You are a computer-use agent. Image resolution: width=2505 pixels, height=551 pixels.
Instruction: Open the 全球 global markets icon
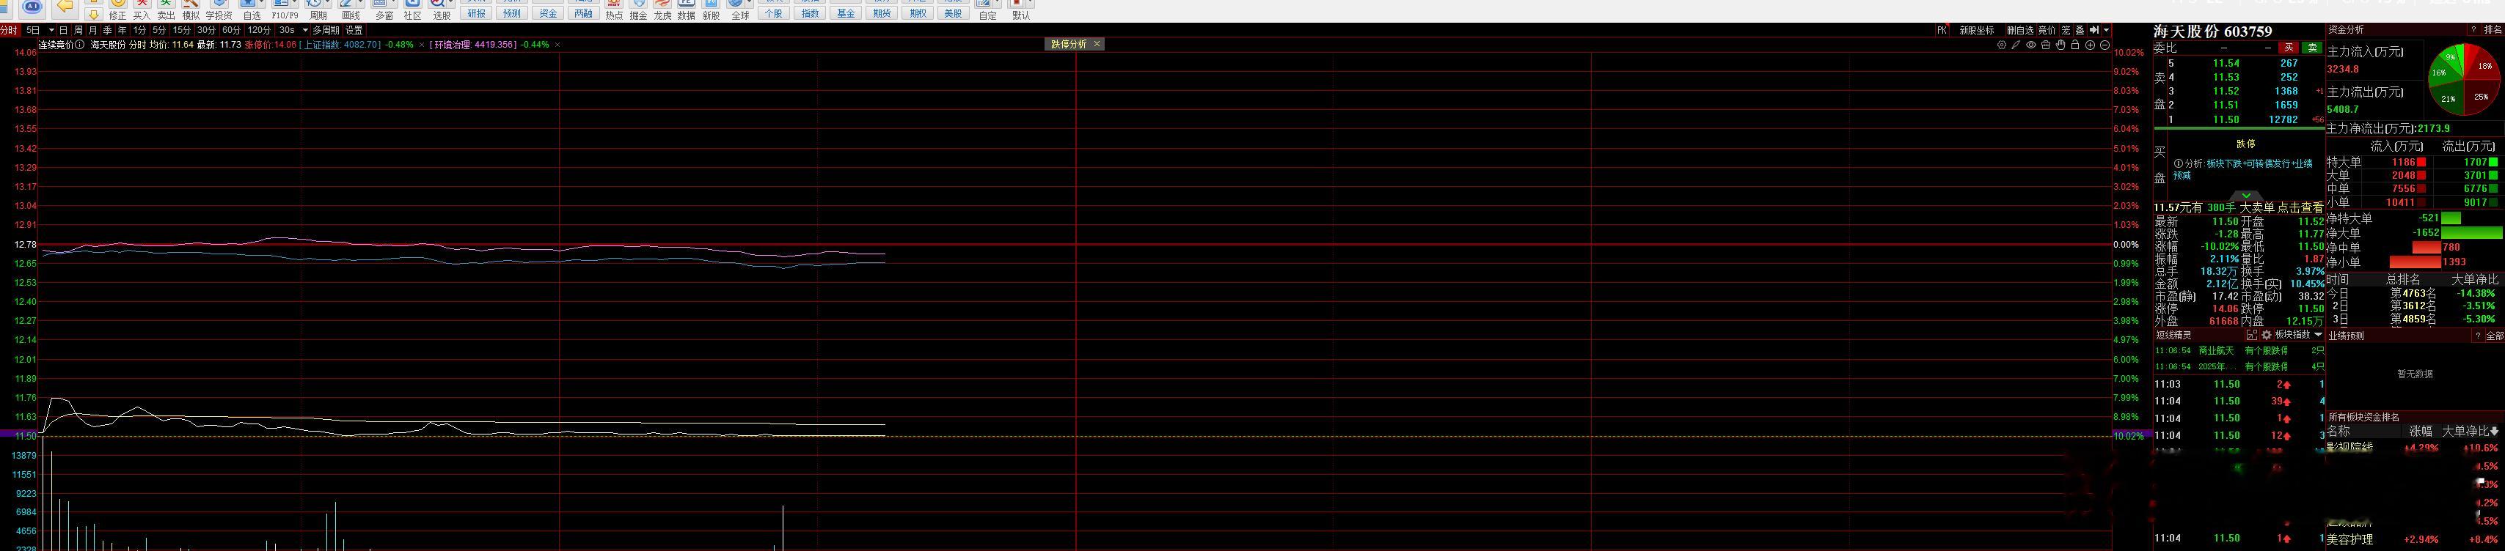[x=740, y=10]
